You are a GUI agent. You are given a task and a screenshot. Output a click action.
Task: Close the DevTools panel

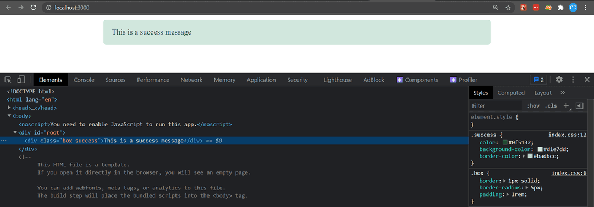(x=587, y=80)
